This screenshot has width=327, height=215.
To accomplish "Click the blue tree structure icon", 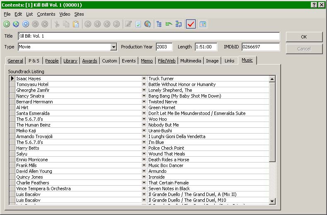I will [159, 24].
